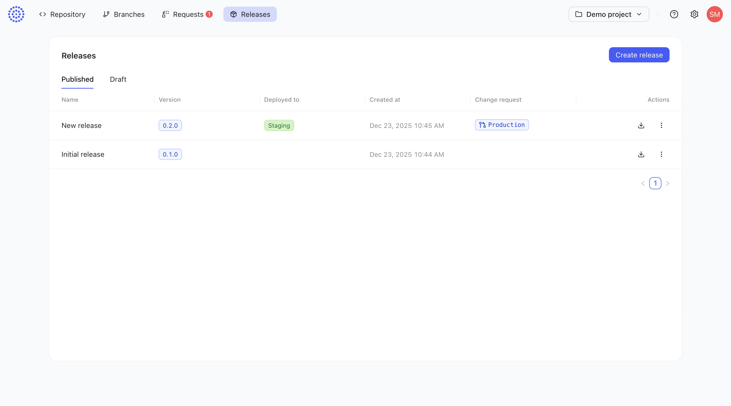This screenshot has height=406, width=731.
Task: Open Requests with notification badge
Action: (x=187, y=14)
